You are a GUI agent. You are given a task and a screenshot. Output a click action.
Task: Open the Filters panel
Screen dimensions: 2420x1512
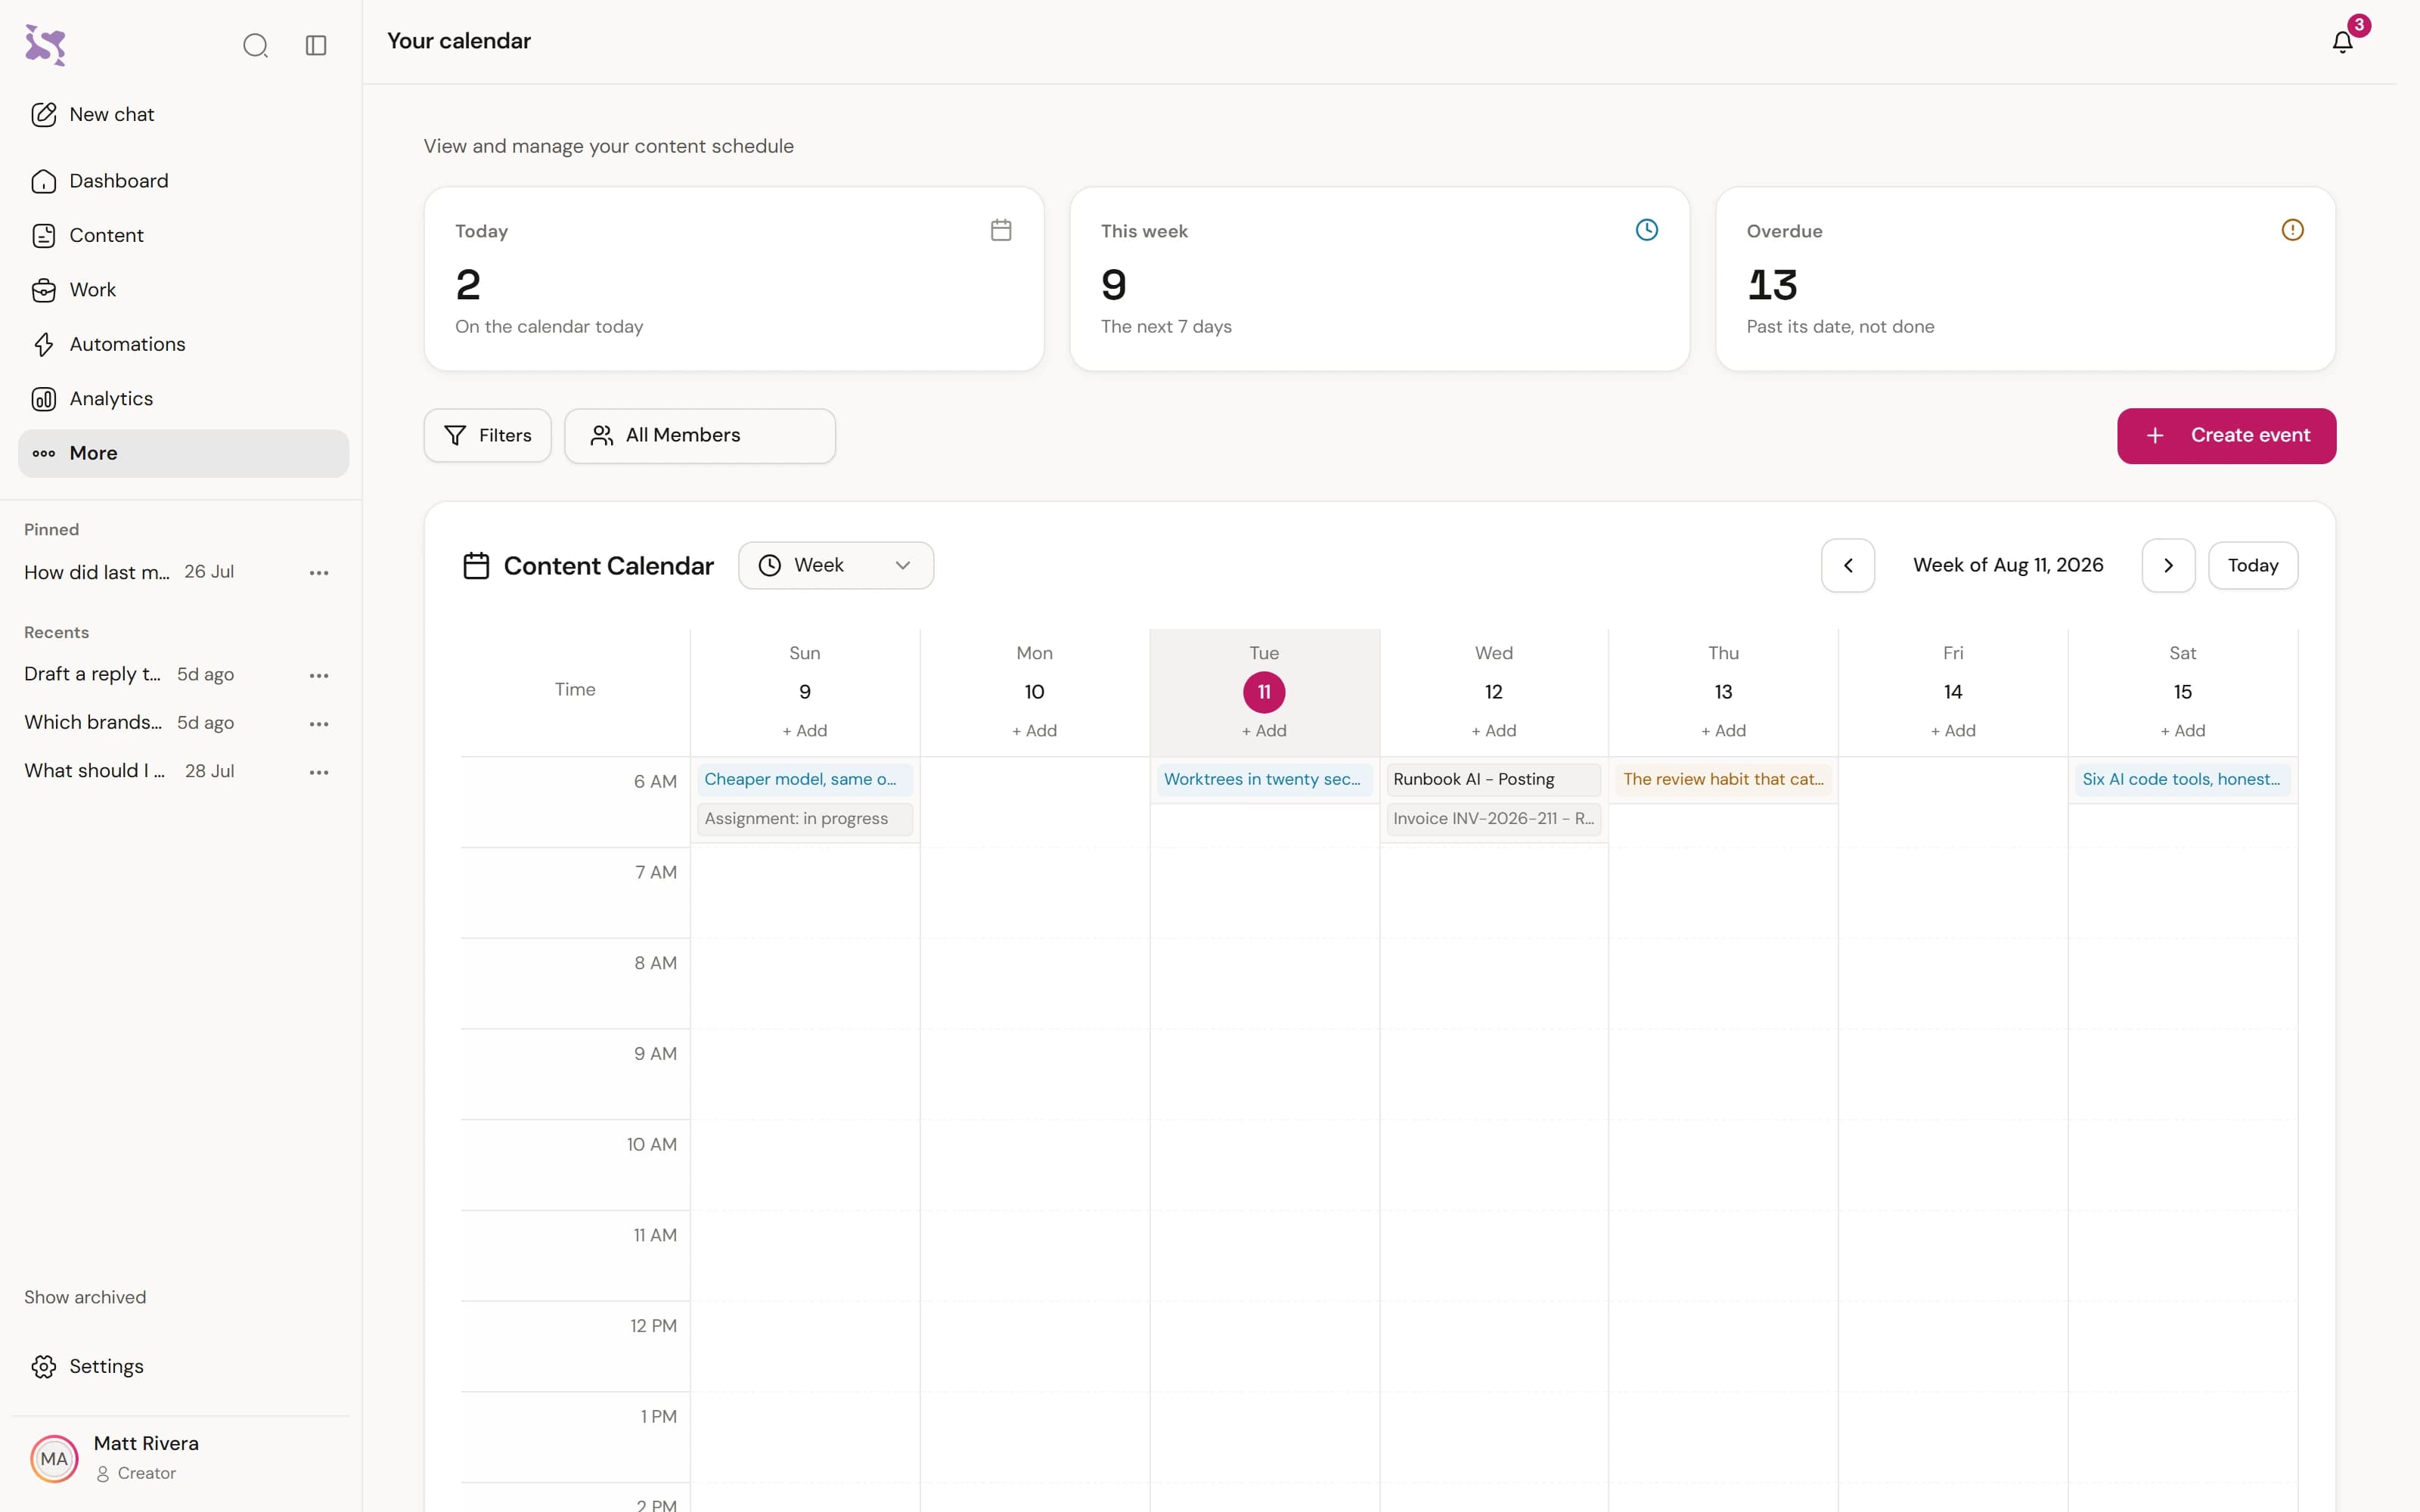(x=487, y=436)
